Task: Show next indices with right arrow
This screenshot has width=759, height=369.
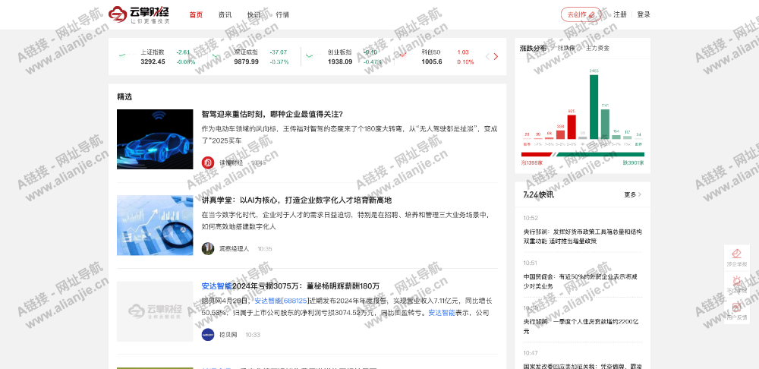Action: [496, 57]
